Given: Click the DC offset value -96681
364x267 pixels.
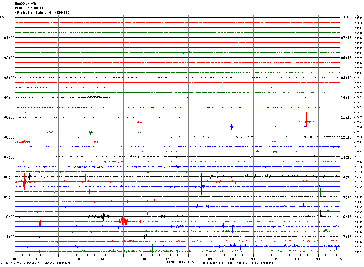Looking at the screenshot, I should 358,98.
